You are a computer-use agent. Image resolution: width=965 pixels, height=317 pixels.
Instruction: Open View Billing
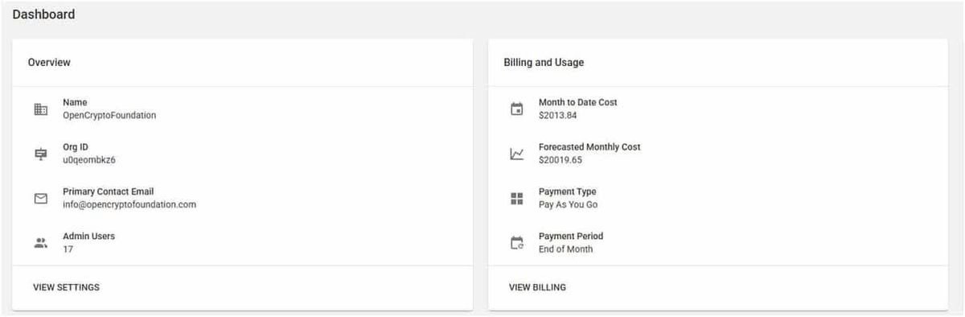tap(537, 287)
